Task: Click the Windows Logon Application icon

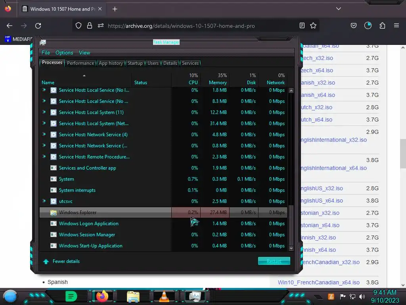Action: pos(54,224)
